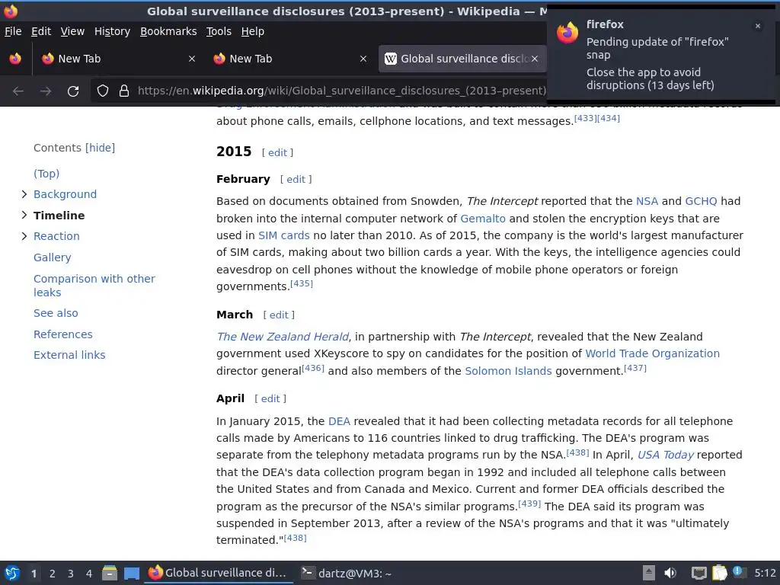780x585 pixels.
Task: Click the address bar URL field
Action: pyautogui.click(x=341, y=91)
